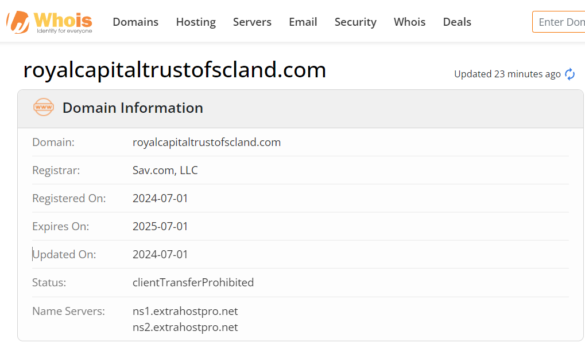
Task: Click the Domain Information section header text
Action: [133, 108]
